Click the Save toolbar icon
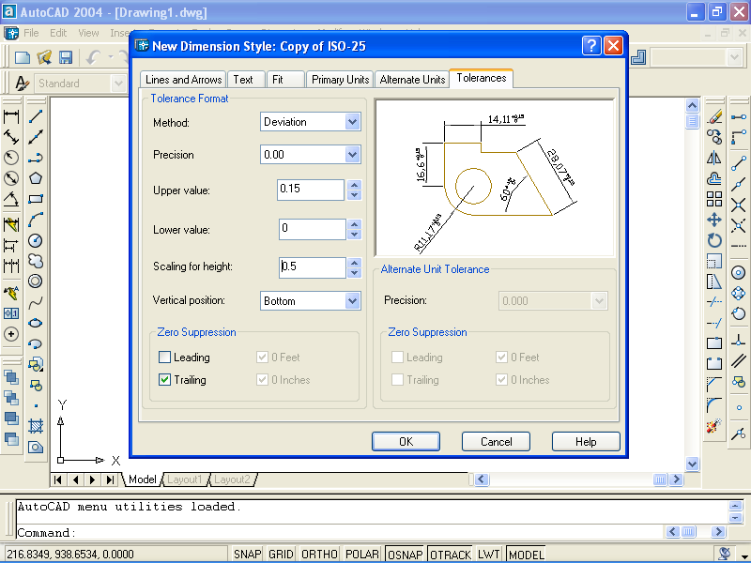Viewport: 751px width, 563px height. click(x=66, y=57)
